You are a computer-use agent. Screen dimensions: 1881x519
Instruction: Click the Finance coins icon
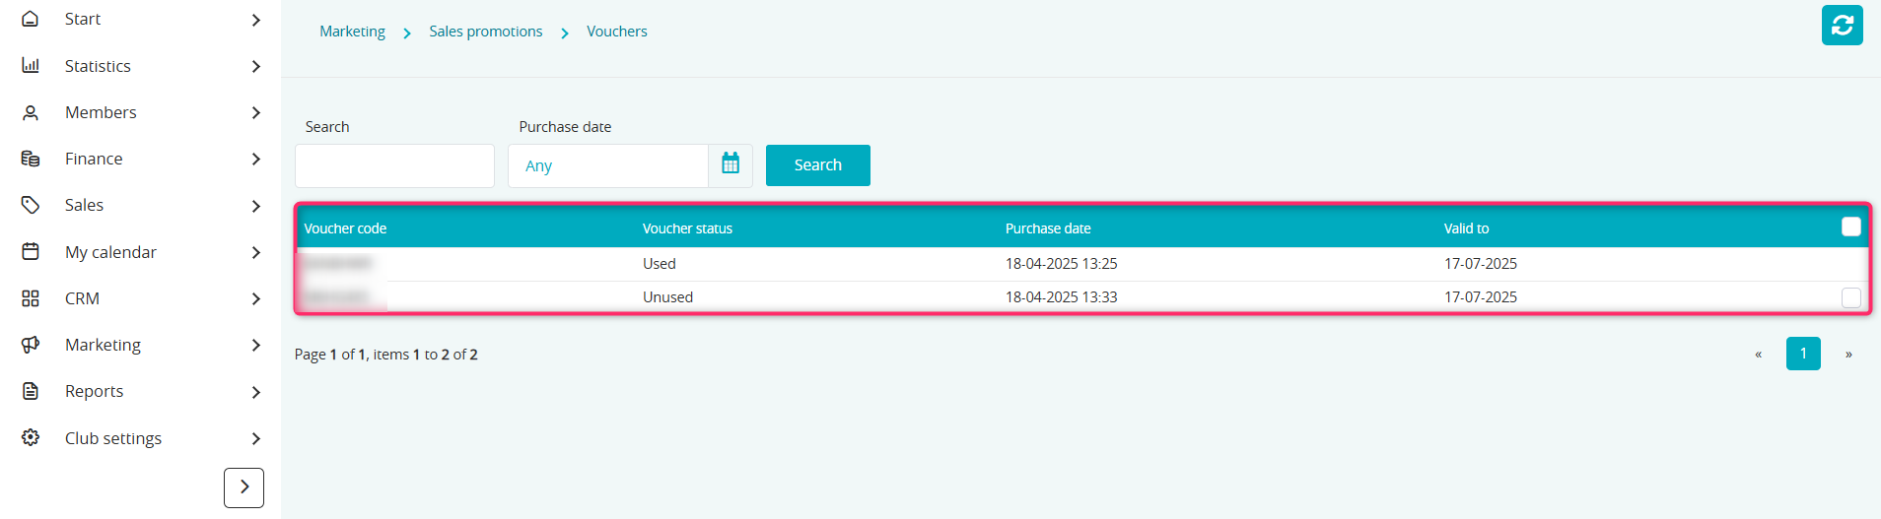click(31, 159)
